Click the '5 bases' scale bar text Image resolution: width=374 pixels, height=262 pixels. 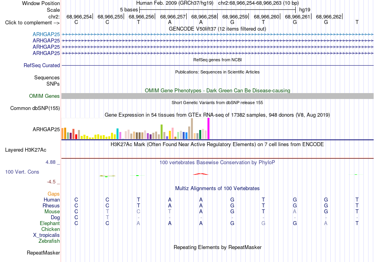pyautogui.click(x=129, y=10)
